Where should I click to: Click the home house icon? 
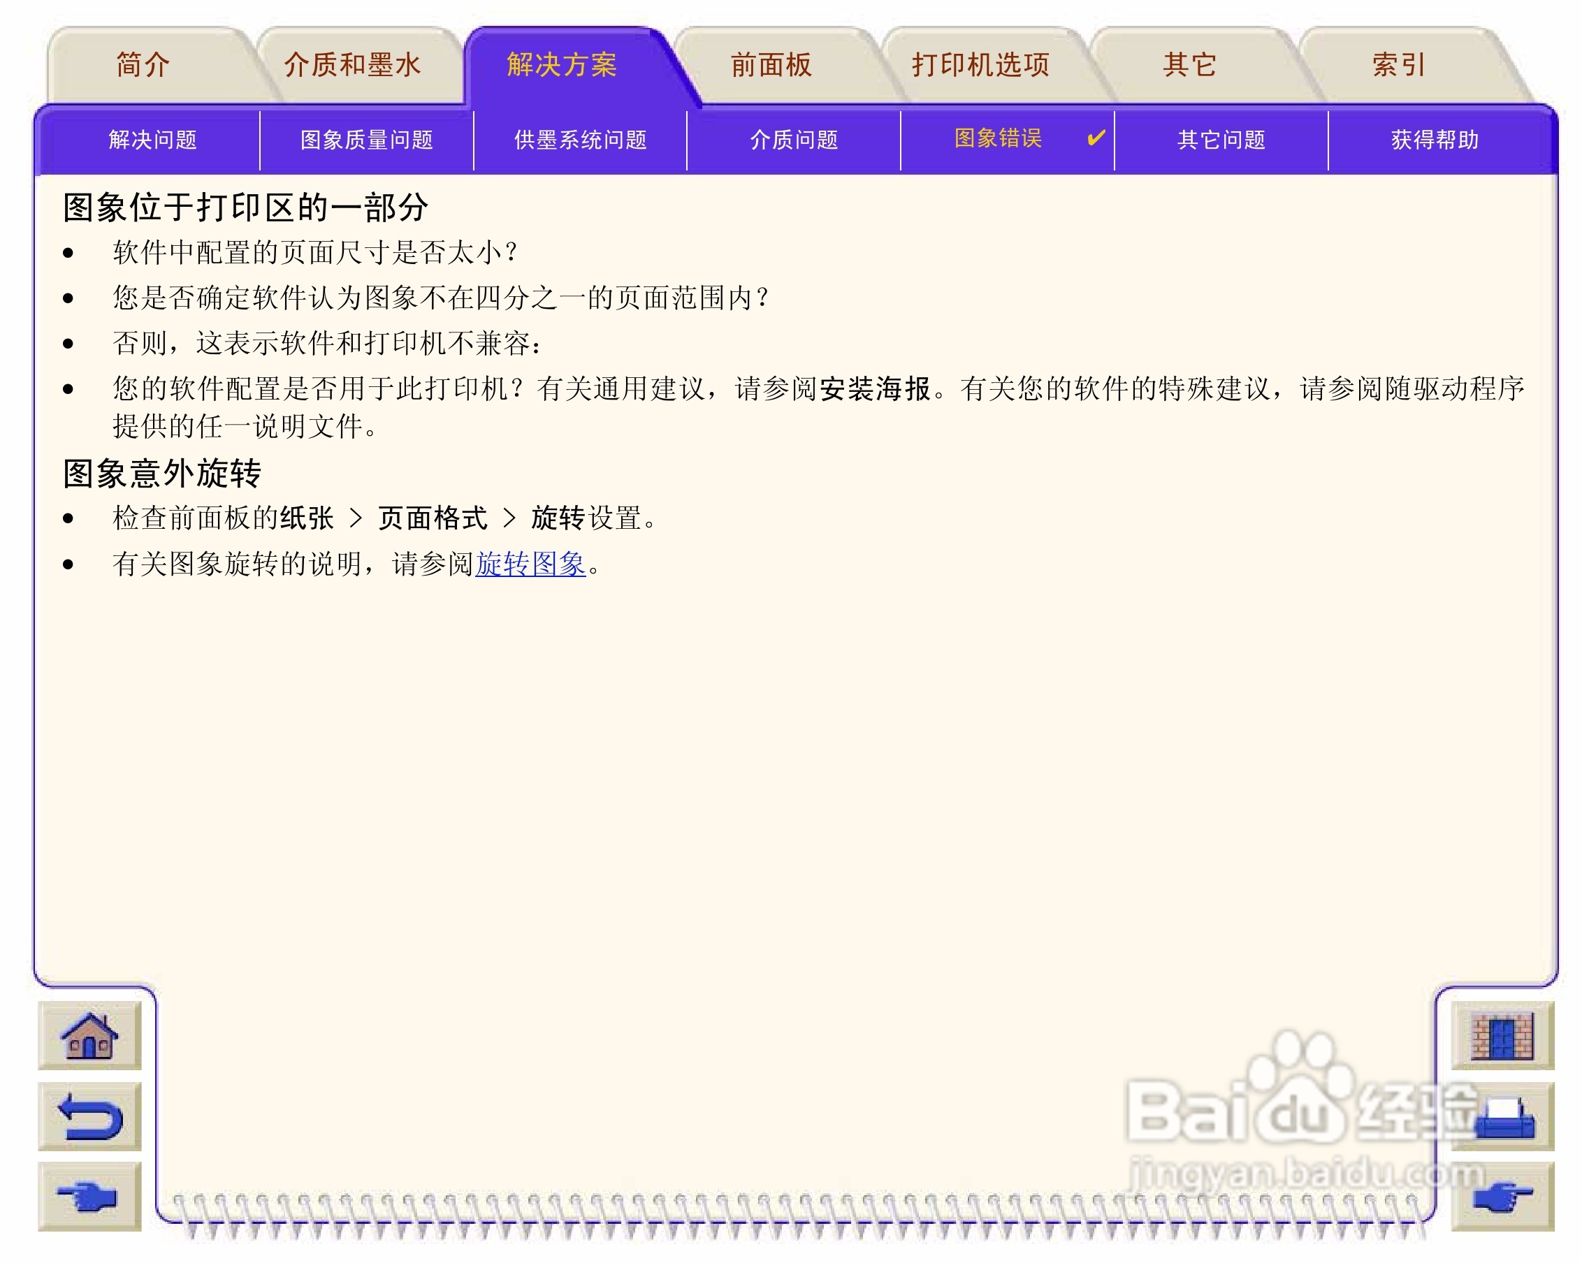[x=89, y=1035]
